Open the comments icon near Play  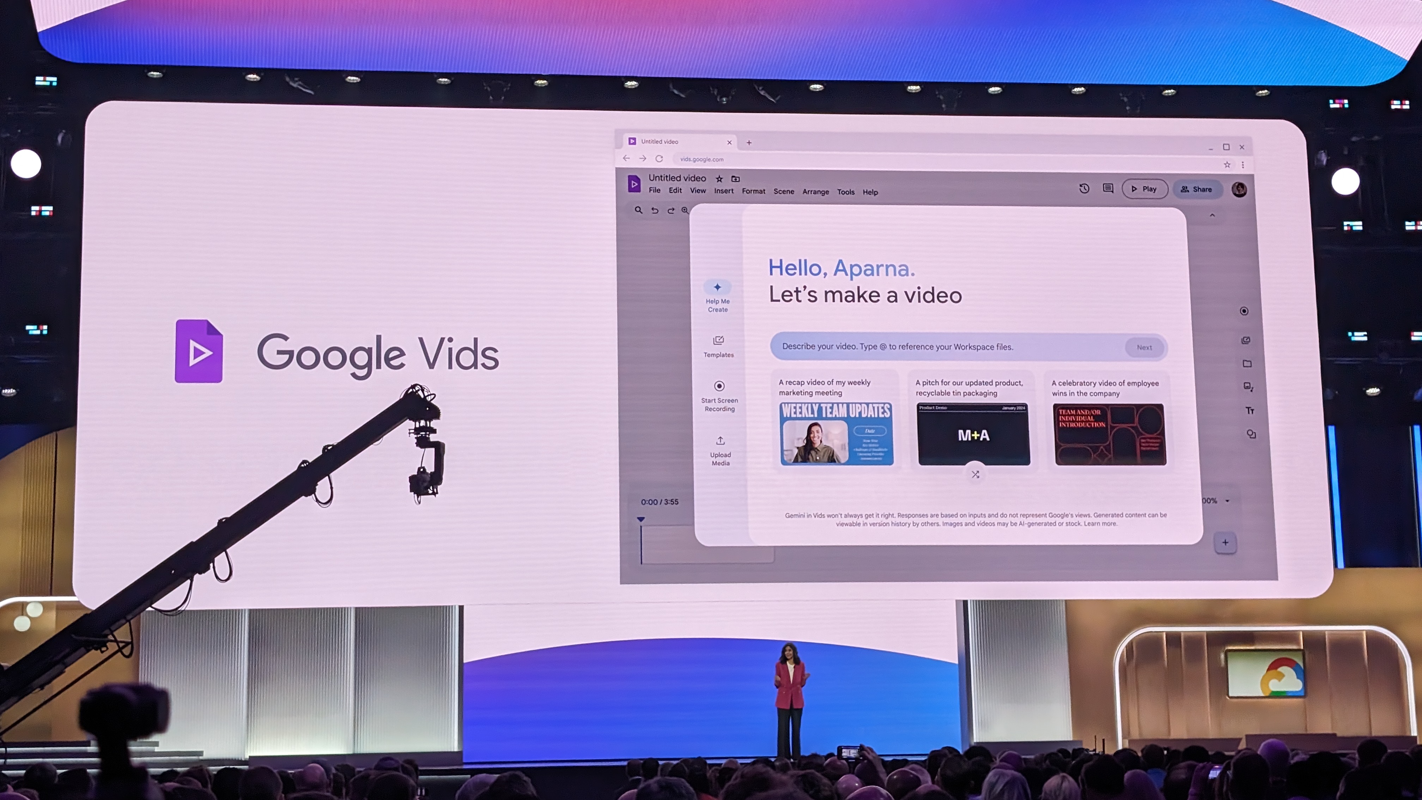(x=1108, y=188)
